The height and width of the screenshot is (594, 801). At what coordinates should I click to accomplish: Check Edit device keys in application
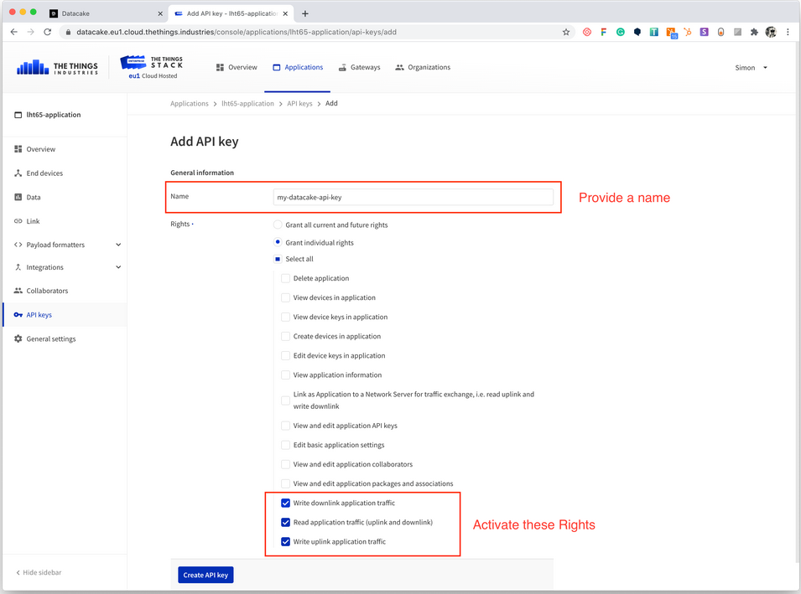point(285,356)
